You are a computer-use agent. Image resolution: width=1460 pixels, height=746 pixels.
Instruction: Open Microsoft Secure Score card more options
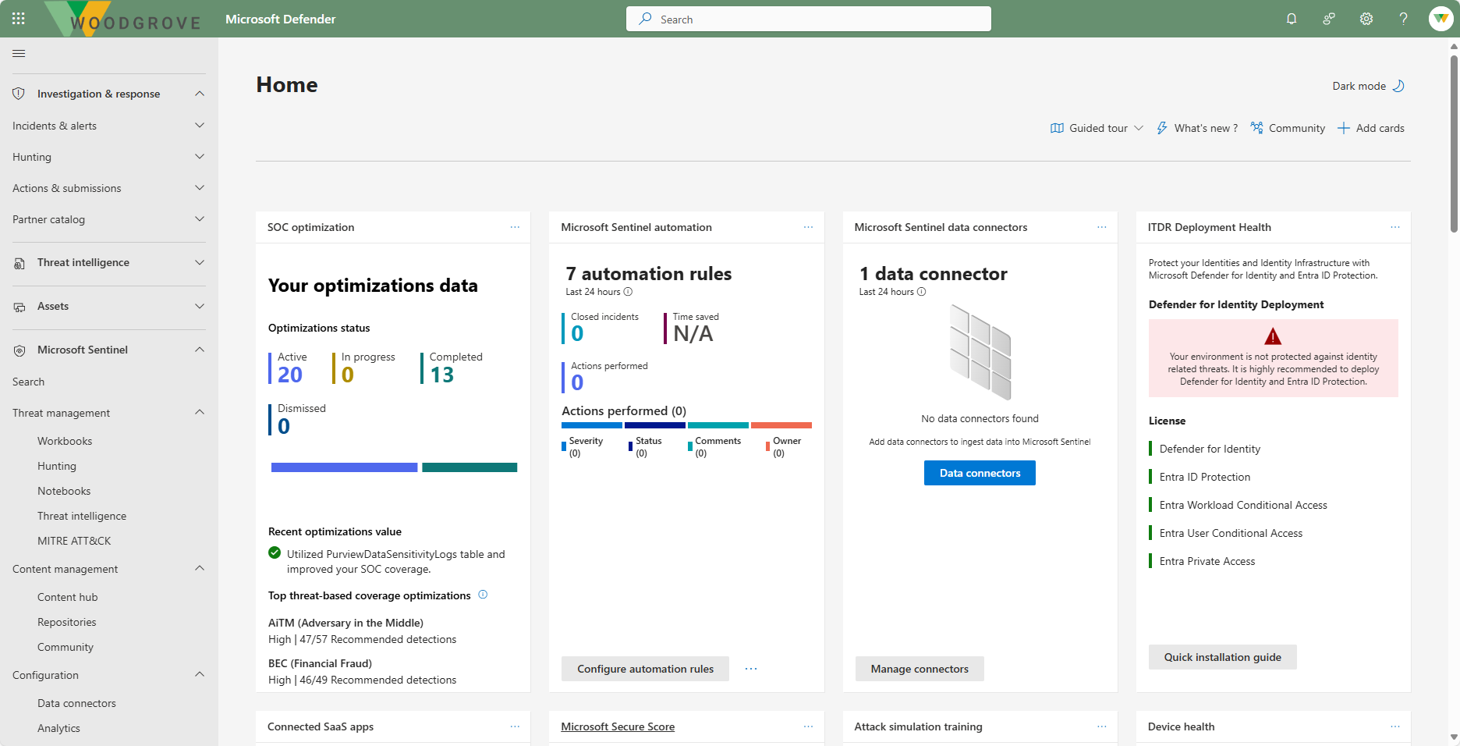808,726
